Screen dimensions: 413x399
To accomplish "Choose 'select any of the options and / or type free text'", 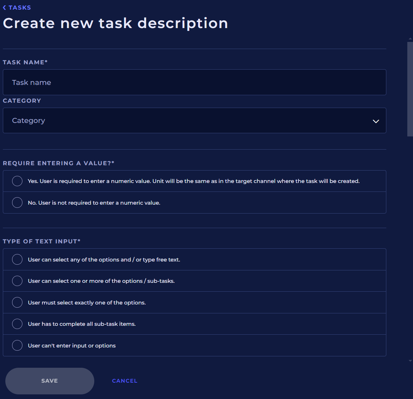I will (x=17, y=260).
